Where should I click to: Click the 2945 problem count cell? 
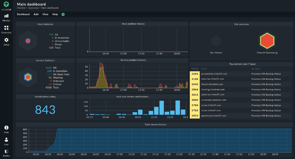coord(195,84)
